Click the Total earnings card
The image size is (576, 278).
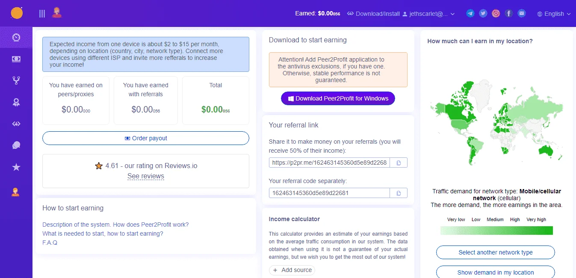216,101
